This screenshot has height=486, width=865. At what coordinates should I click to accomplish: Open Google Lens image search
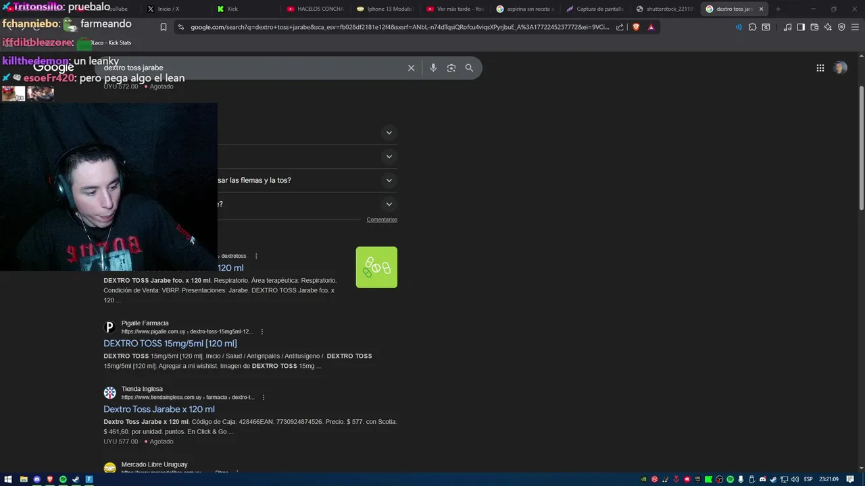point(451,67)
